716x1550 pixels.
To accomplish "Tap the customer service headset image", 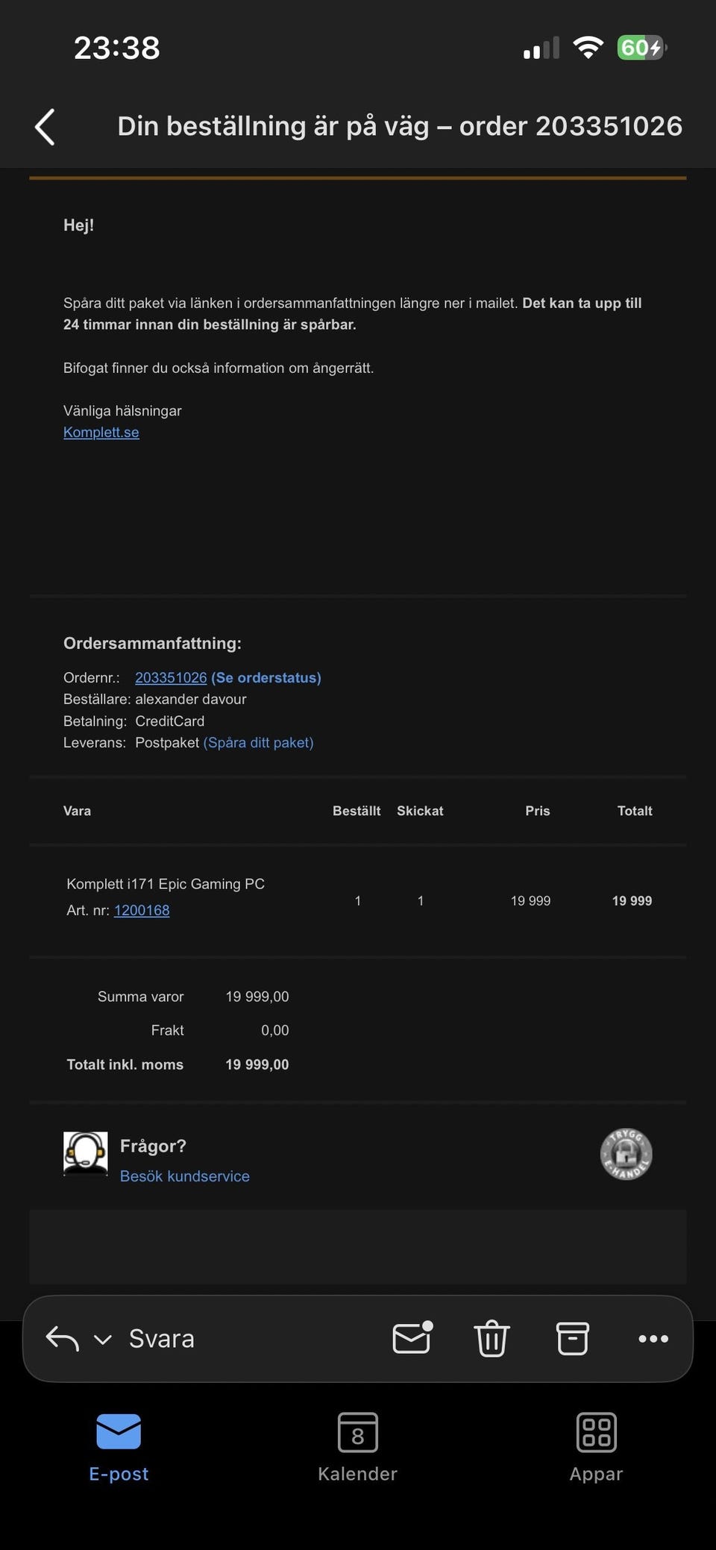I will [x=85, y=1153].
